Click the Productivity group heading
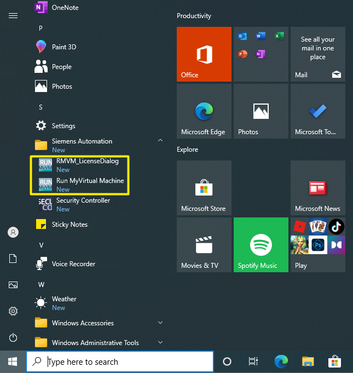This screenshot has width=353, height=373. pos(194,16)
